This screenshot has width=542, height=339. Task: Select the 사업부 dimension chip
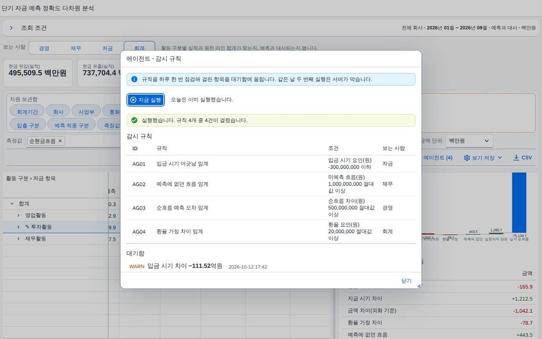point(86,112)
